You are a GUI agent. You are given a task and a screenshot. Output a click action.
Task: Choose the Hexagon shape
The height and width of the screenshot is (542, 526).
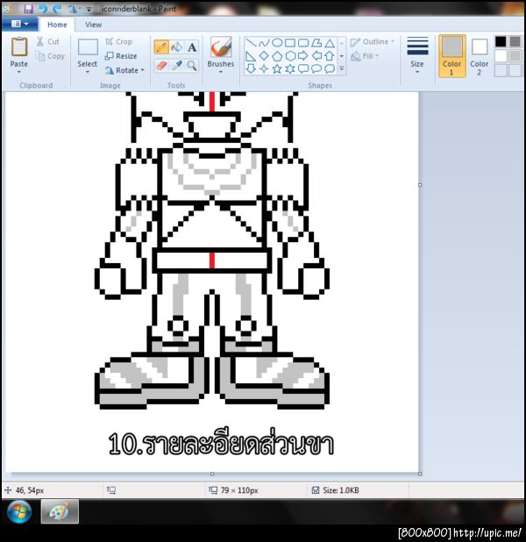[x=290, y=56]
